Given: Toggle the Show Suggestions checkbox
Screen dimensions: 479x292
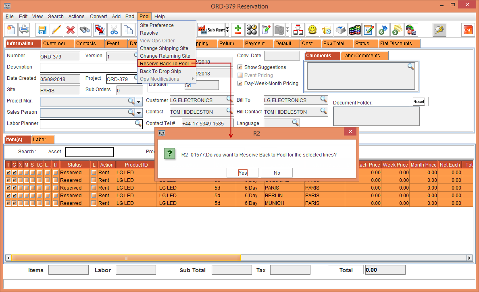Looking at the screenshot, I should tap(240, 67).
